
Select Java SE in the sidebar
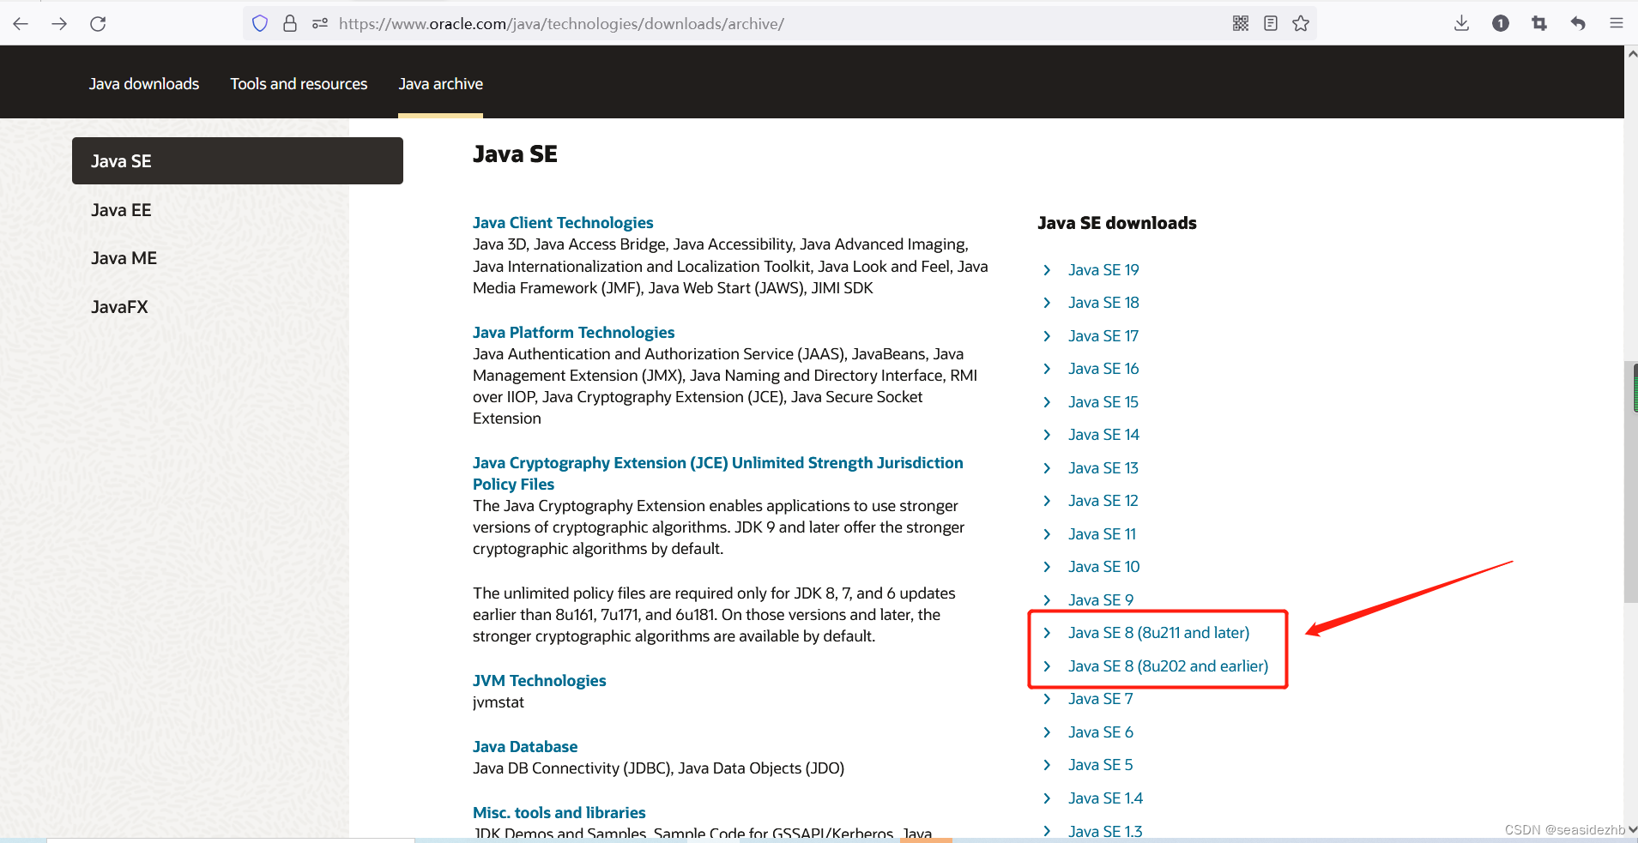pos(238,161)
